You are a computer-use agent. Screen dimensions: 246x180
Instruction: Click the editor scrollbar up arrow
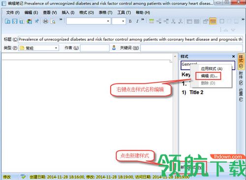[175, 57]
